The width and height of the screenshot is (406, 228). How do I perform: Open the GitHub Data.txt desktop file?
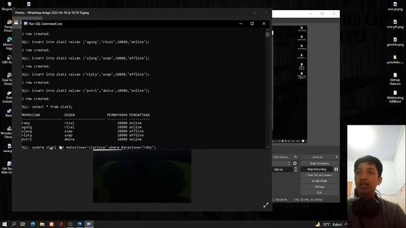[395, 79]
